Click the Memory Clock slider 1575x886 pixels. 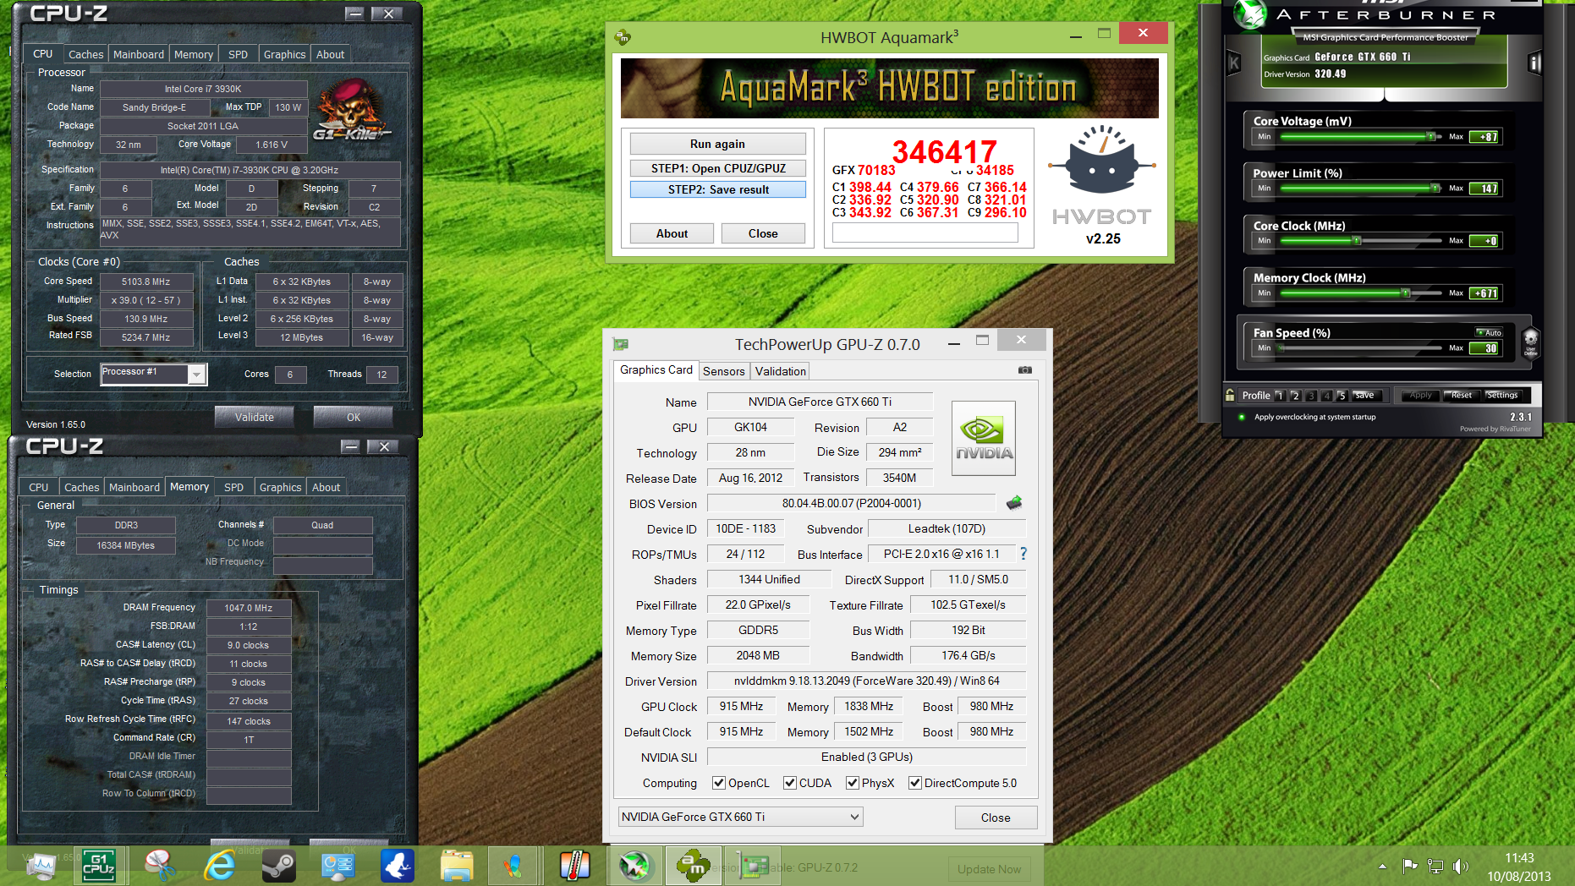(1360, 293)
